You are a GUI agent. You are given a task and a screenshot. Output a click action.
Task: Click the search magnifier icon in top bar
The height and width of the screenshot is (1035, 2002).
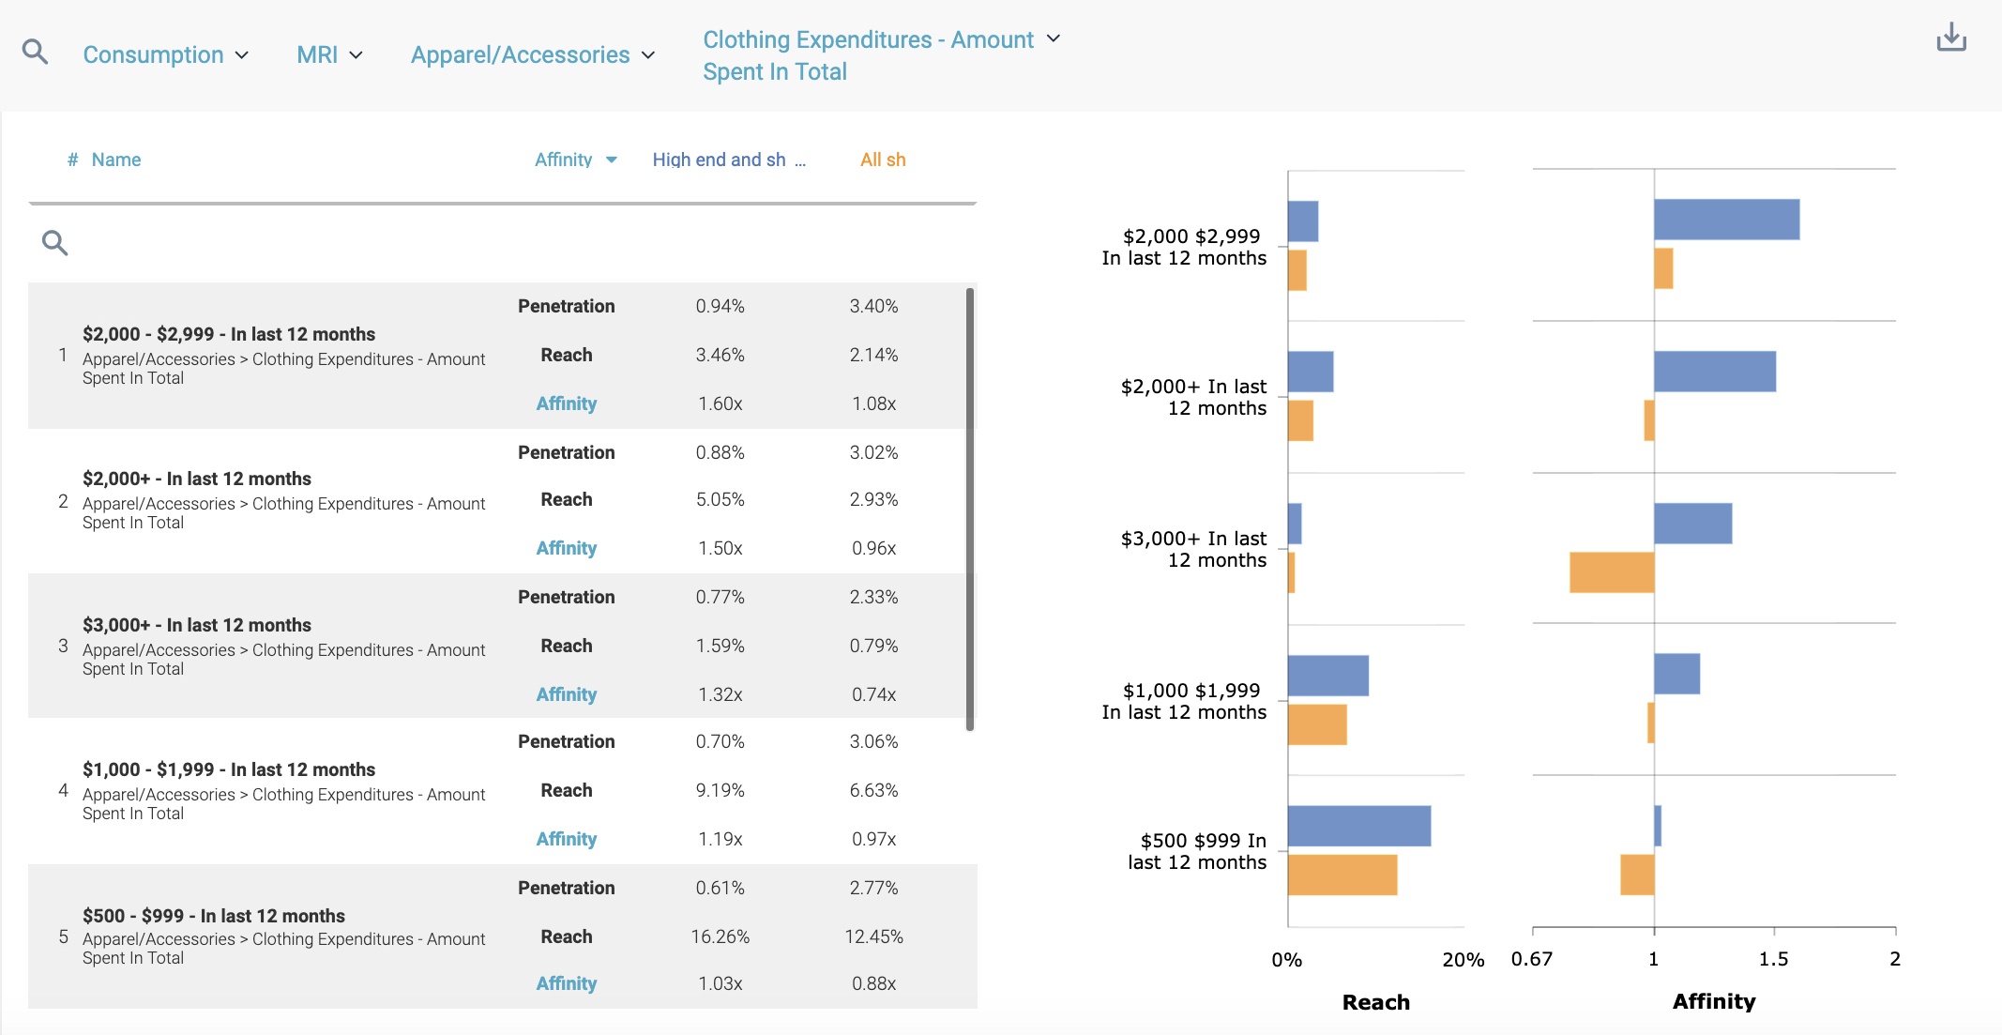click(35, 52)
